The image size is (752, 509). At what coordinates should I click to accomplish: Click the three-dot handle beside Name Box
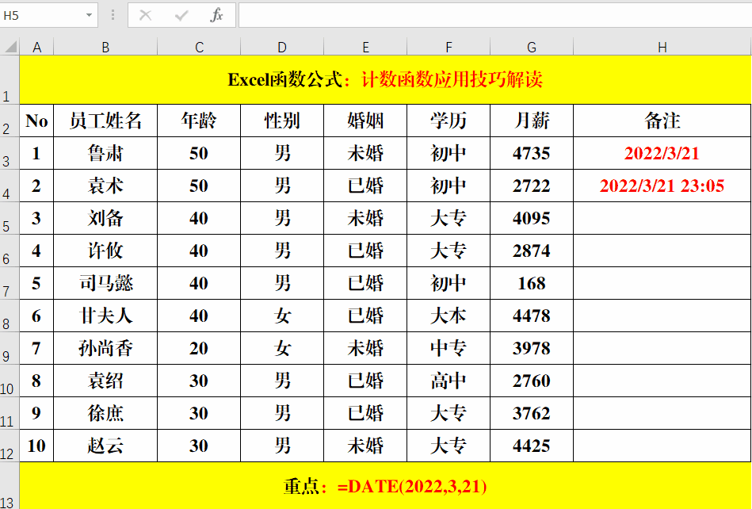click(x=113, y=15)
